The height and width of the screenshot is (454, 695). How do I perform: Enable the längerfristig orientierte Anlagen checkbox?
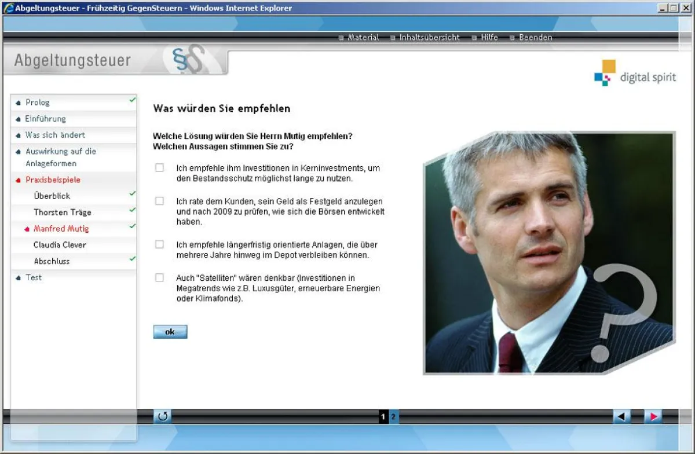pos(159,244)
